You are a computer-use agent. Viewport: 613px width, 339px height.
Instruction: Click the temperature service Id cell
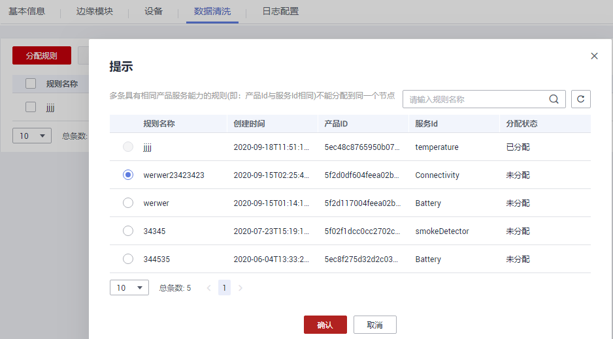click(x=437, y=147)
